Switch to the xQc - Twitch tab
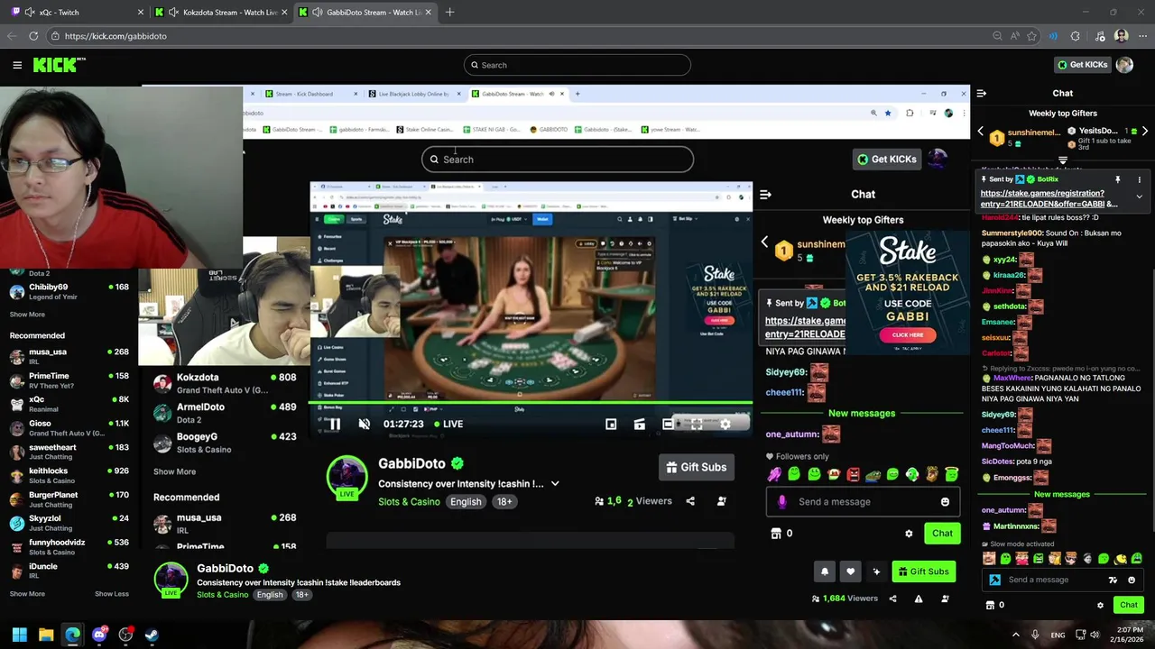 pos(77,12)
